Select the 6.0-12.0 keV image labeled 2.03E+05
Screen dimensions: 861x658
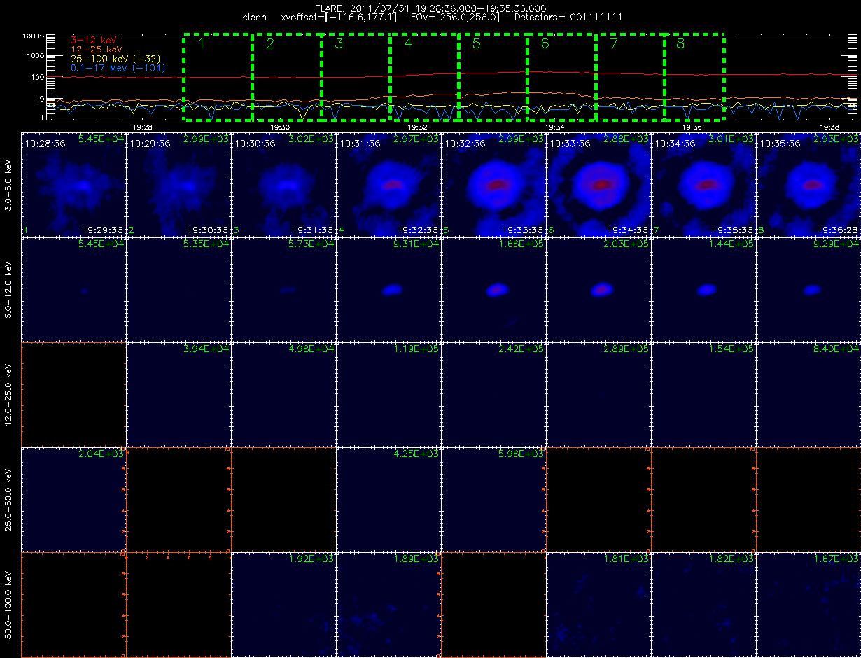[x=598, y=289]
